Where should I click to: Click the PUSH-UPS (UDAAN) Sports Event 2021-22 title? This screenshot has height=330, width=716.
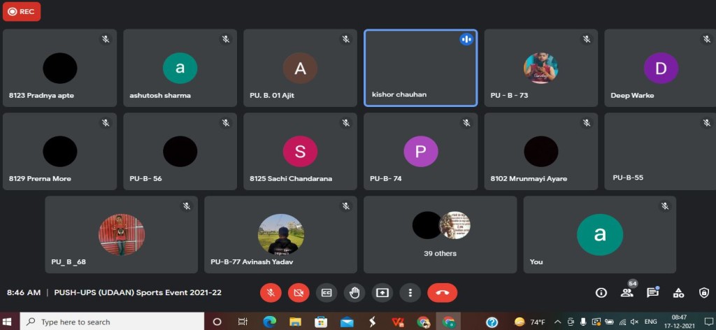click(x=138, y=292)
